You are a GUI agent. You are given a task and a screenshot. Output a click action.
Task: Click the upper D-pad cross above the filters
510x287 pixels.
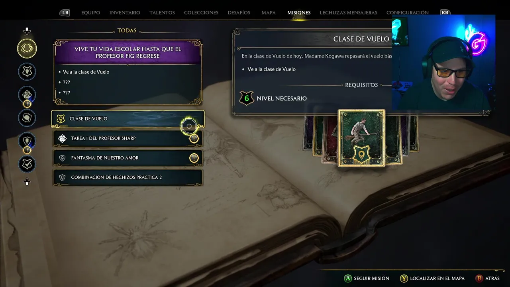27,31
